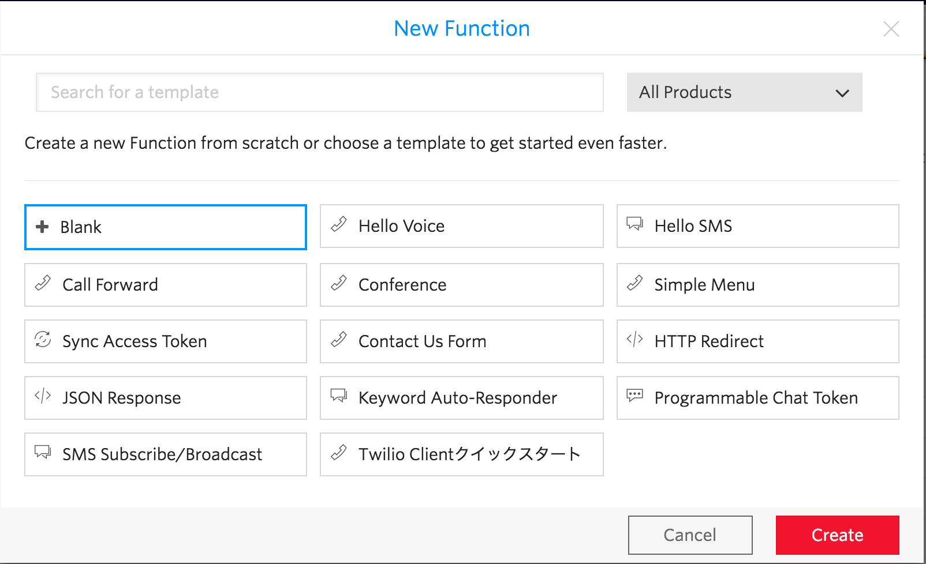Close the New Function dialog
This screenshot has height=564, width=926.
tap(891, 29)
